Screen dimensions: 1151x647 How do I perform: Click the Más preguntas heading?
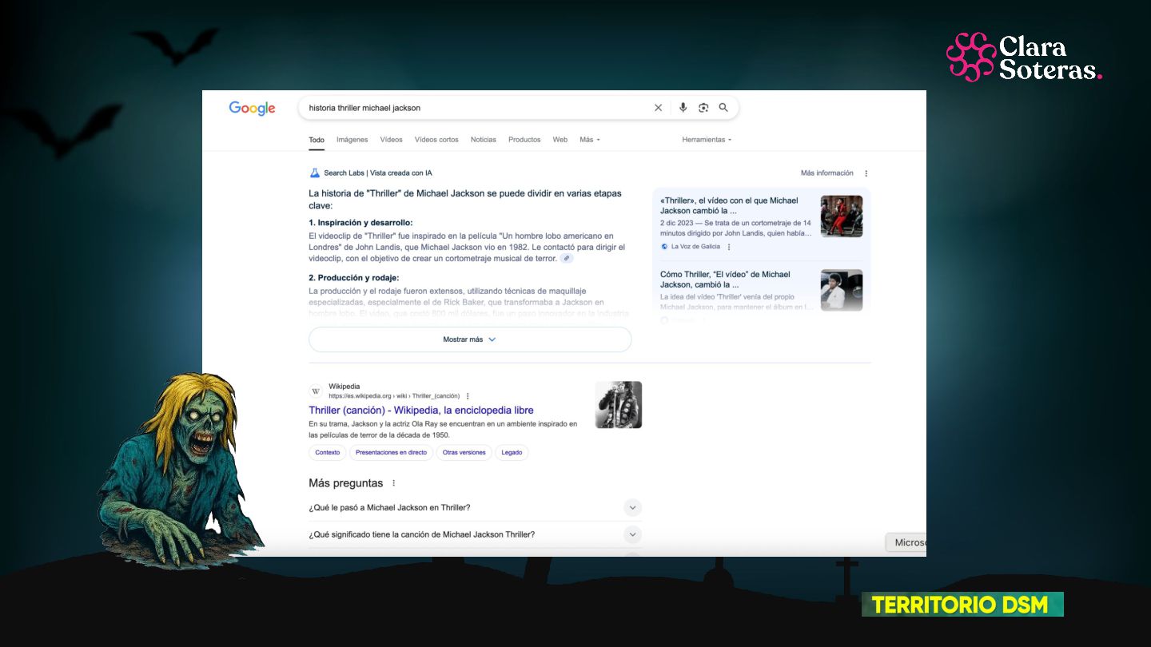click(x=346, y=483)
